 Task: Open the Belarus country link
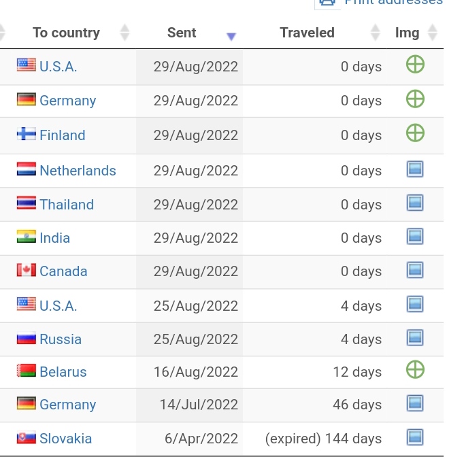tap(63, 372)
